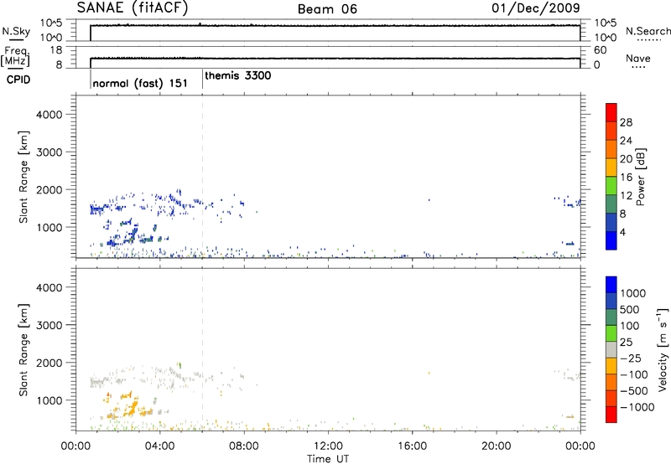Click the Slant Range label of power panel
Image resolution: width=671 pixels, height=464 pixels.
pyautogui.click(x=23, y=177)
